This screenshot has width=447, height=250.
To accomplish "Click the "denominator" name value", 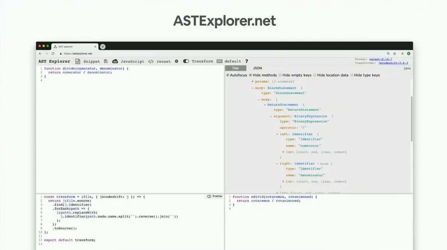I will click(311, 175).
